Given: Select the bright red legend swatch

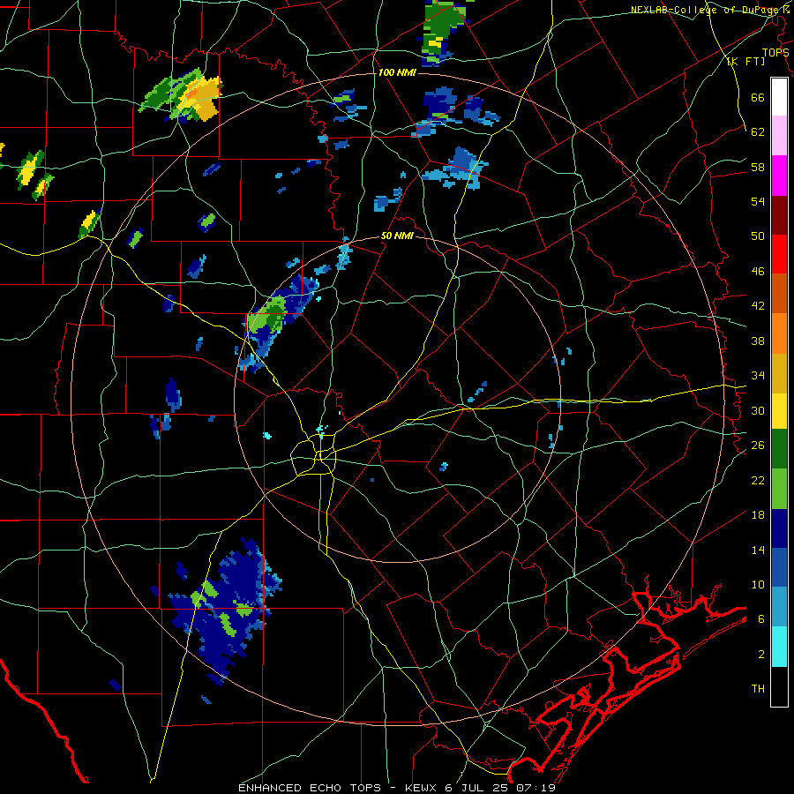Looking at the screenshot, I should point(779,254).
